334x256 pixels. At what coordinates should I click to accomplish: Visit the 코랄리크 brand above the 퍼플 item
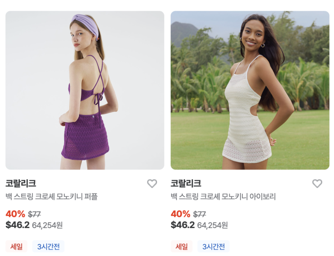click(x=21, y=183)
